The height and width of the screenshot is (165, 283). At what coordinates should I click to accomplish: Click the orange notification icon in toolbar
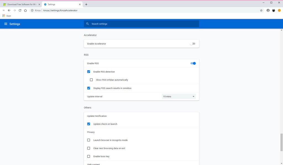pyautogui.click(x=279, y=10)
